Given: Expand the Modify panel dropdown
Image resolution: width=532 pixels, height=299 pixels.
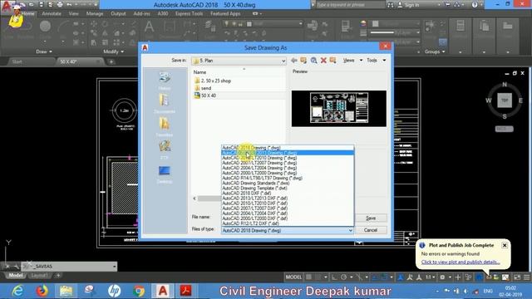Looking at the screenshot, I should click(x=114, y=51).
